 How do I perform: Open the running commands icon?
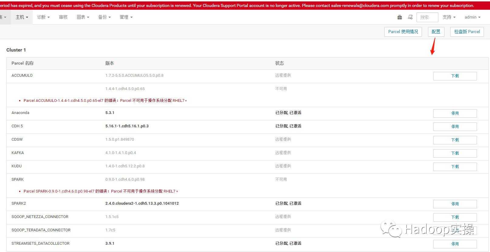pos(410,17)
